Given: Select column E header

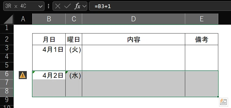Looking at the screenshot, I should coord(201,19).
